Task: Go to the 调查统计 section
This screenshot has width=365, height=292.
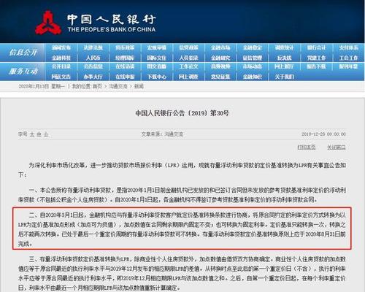Action: [x=284, y=47]
